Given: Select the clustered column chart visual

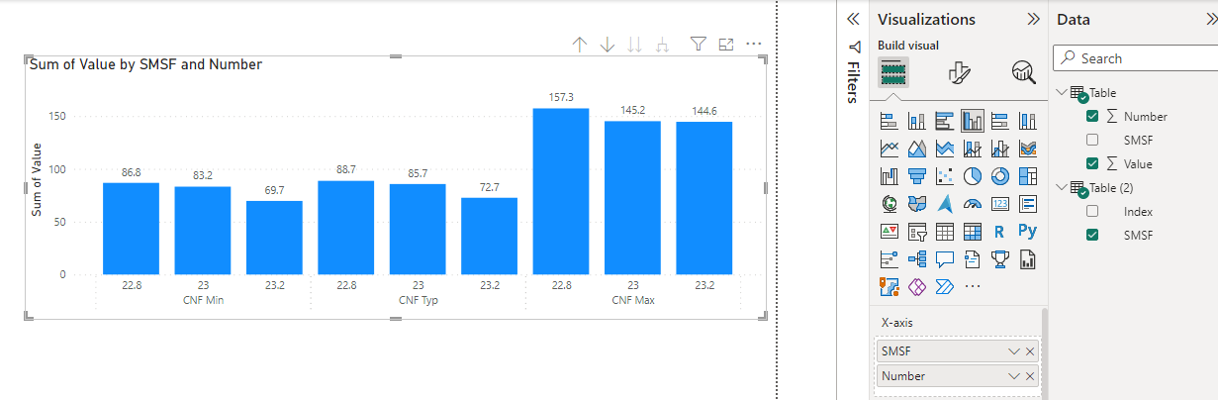Looking at the screenshot, I should [972, 121].
